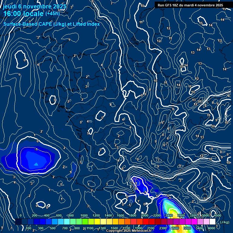This screenshot has height=233, width=233.
Task: Click the '900' legend value
Action: [77, 228]
